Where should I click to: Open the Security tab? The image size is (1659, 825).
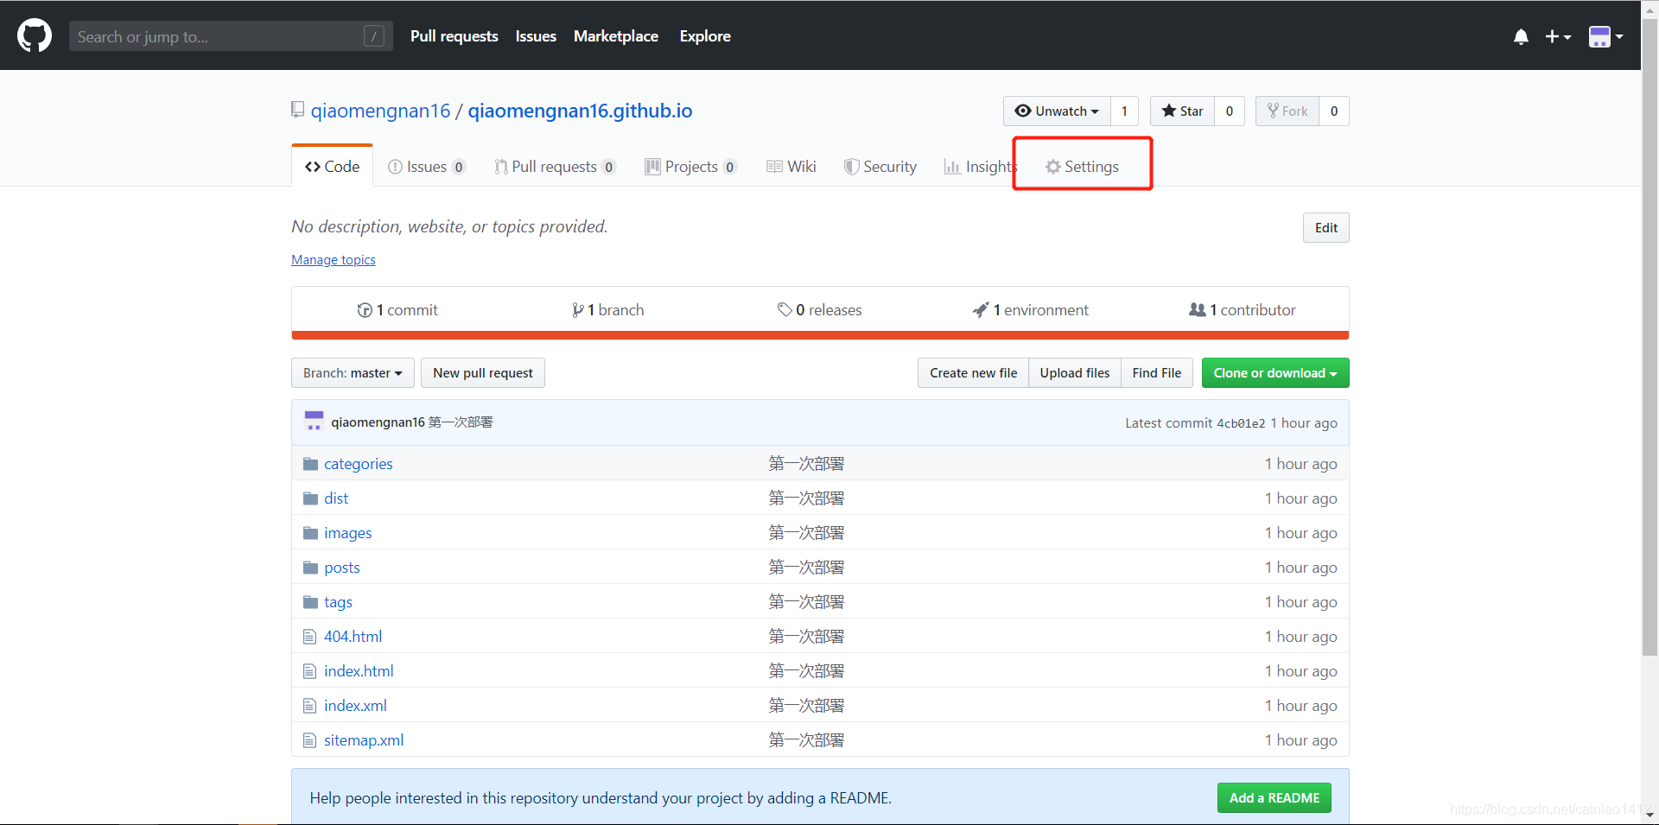(880, 167)
